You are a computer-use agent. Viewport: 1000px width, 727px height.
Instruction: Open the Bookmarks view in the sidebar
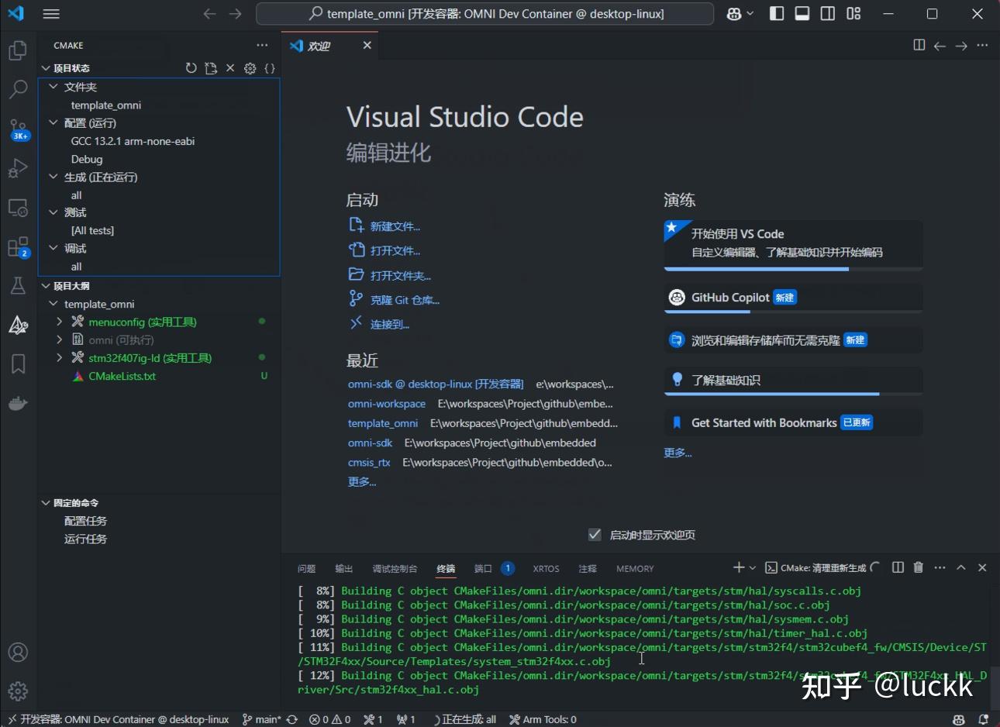pos(18,363)
